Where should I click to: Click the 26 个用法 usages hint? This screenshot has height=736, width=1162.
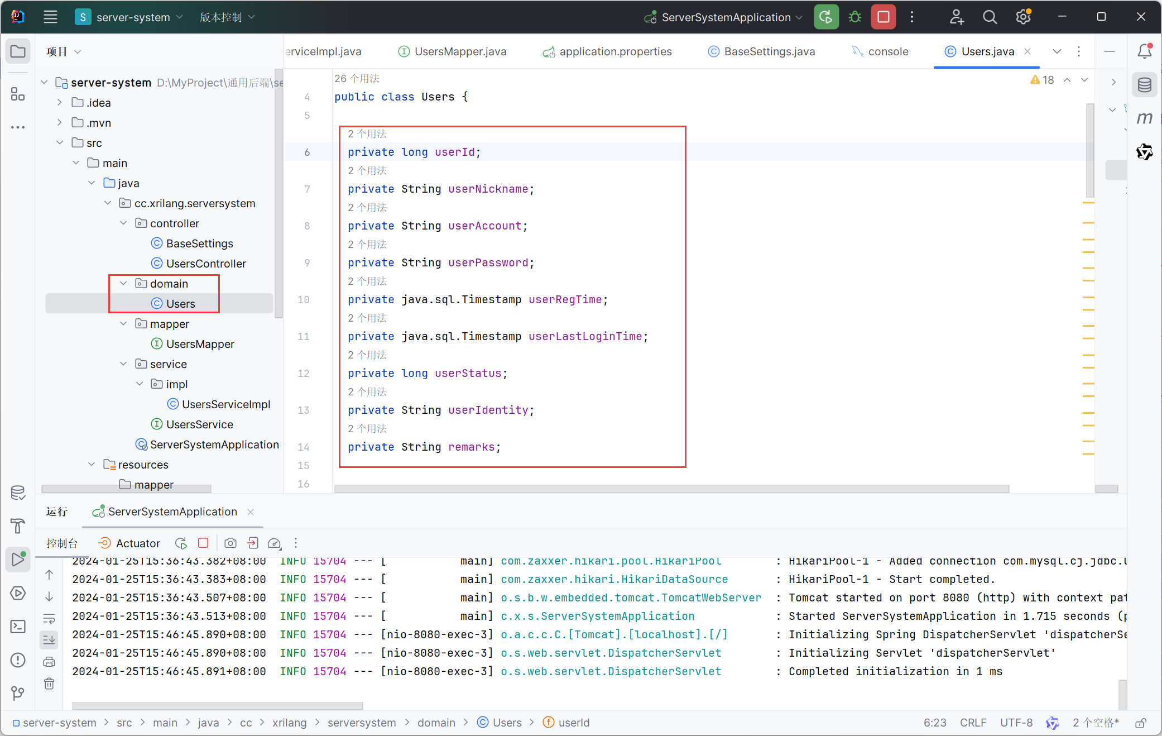coord(357,79)
